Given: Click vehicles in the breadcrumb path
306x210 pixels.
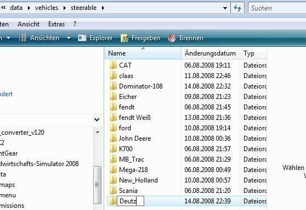Looking at the screenshot, I should click(x=47, y=8).
